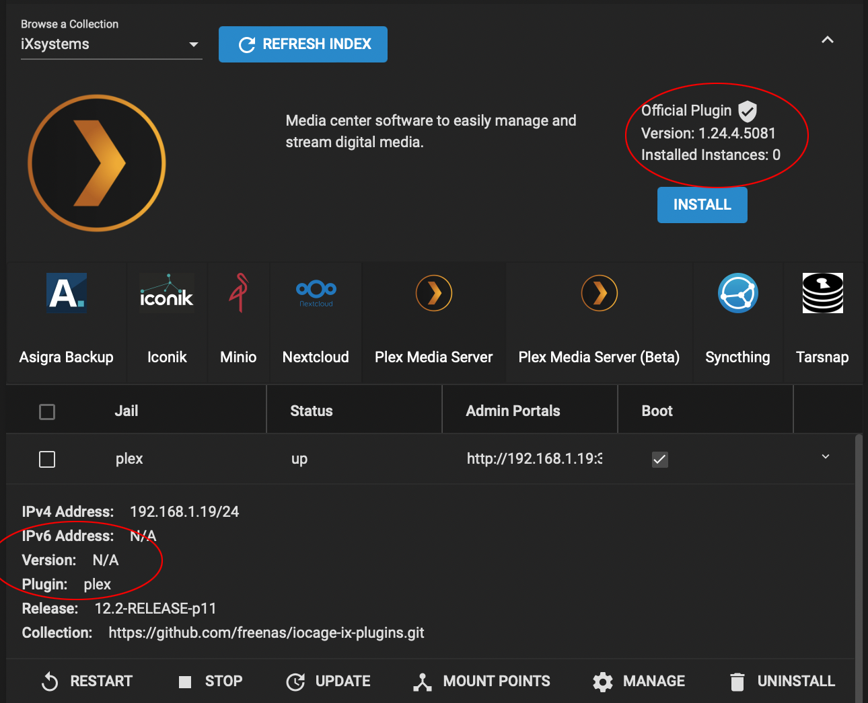Image resolution: width=868 pixels, height=703 pixels.
Task: Click the media center description text
Action: [431, 132]
